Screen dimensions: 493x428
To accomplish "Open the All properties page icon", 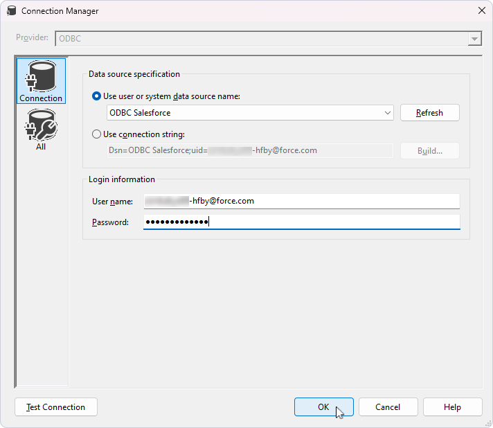I will pos(41,129).
